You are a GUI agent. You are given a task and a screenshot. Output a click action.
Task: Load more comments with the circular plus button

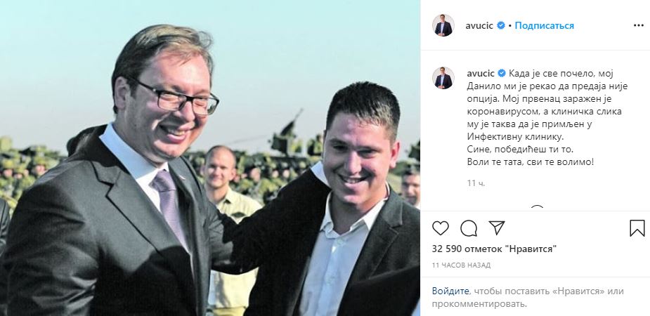537,208
